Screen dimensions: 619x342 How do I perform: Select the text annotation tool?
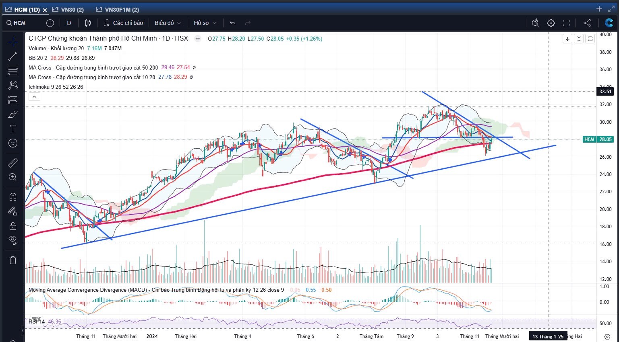pyautogui.click(x=13, y=129)
